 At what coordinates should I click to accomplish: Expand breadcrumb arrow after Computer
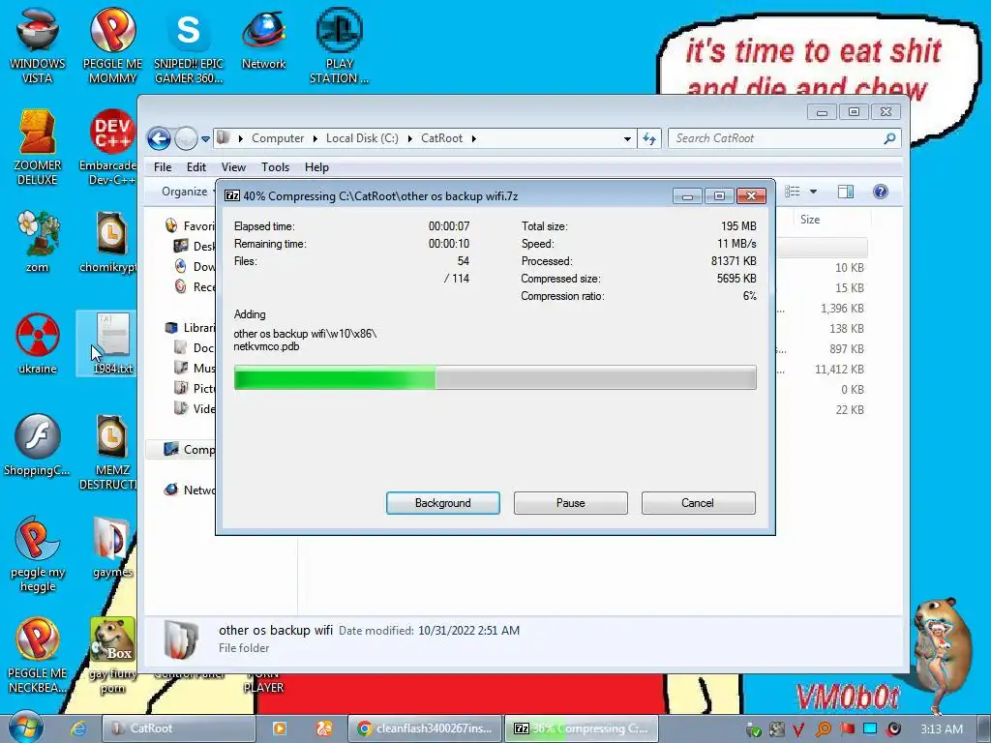[315, 138]
